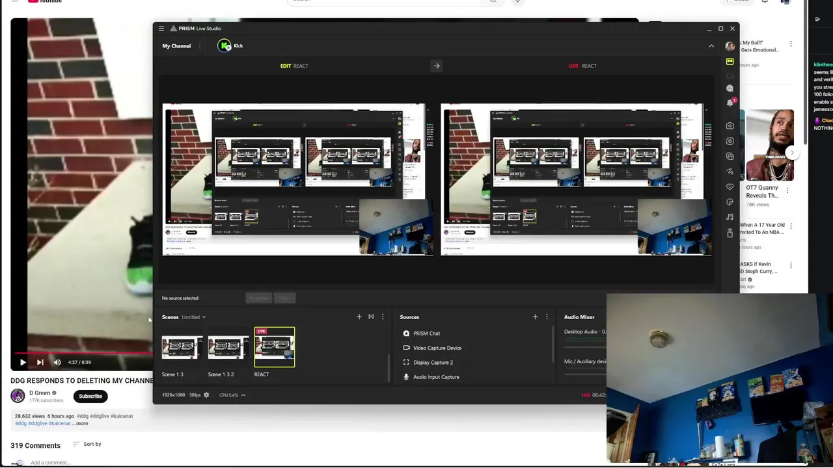The height and width of the screenshot is (468, 833).
Task: Advance the shorts shelf with the right chevron
Action: coord(792,153)
